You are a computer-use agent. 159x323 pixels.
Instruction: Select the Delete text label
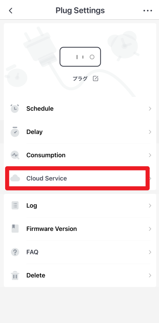36,275
